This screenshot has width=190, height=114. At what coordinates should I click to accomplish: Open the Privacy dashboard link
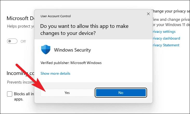click(166, 38)
